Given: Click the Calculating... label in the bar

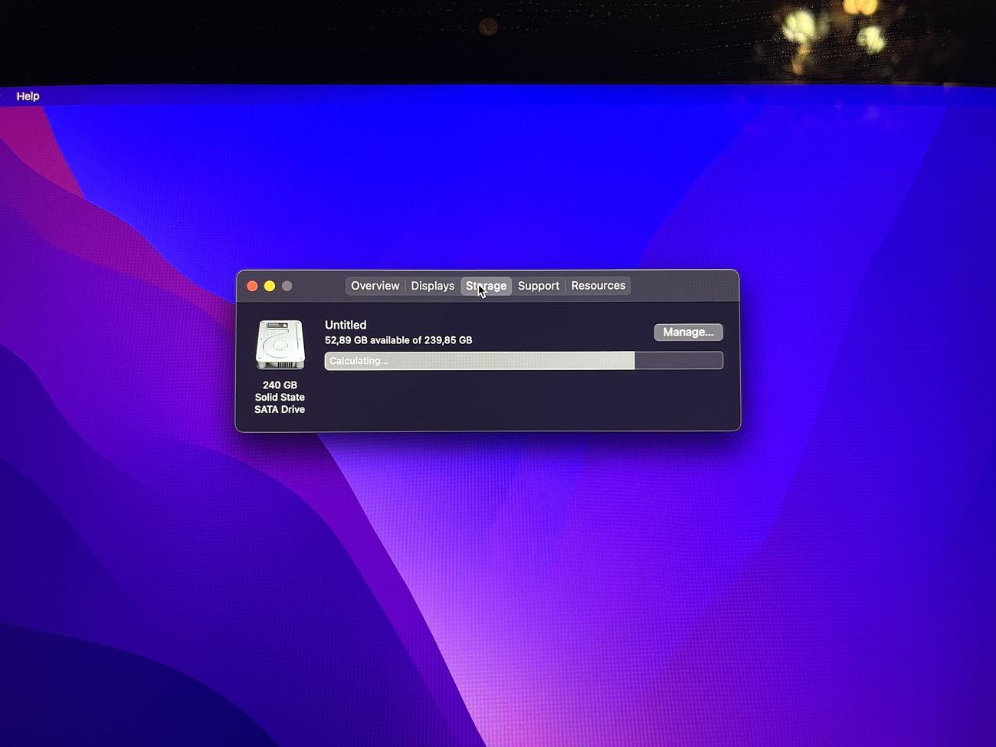Looking at the screenshot, I should (359, 361).
